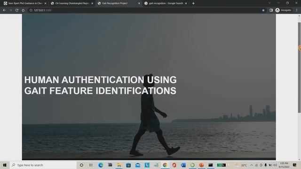301x169 pixels.
Task: Open the browser home page icon
Action: (x=23, y=10)
